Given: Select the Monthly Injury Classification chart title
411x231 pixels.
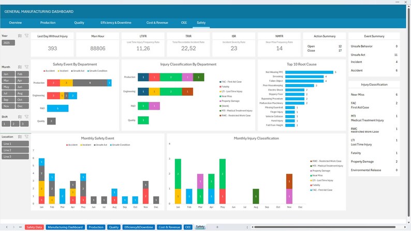Looking at the screenshot, I should coord(256,138).
